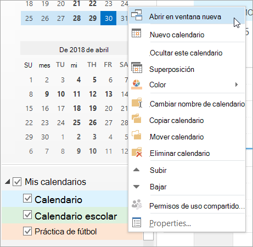Select April 18 in the mini calendar
This screenshot has width=253, height=247.
coord(77,108)
